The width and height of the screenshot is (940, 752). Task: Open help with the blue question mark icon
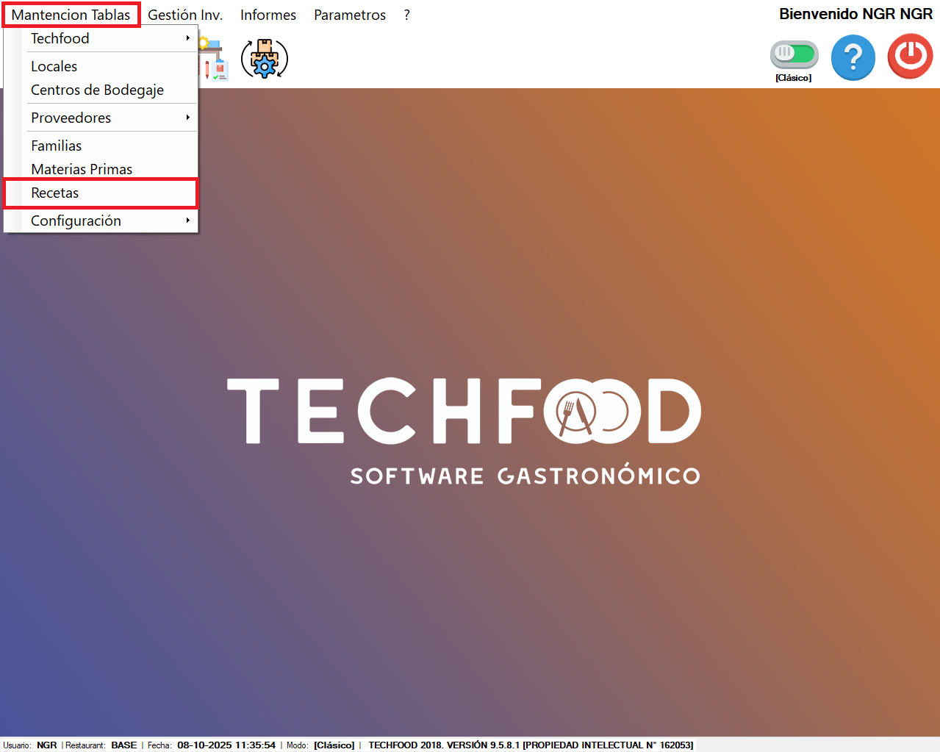853,58
